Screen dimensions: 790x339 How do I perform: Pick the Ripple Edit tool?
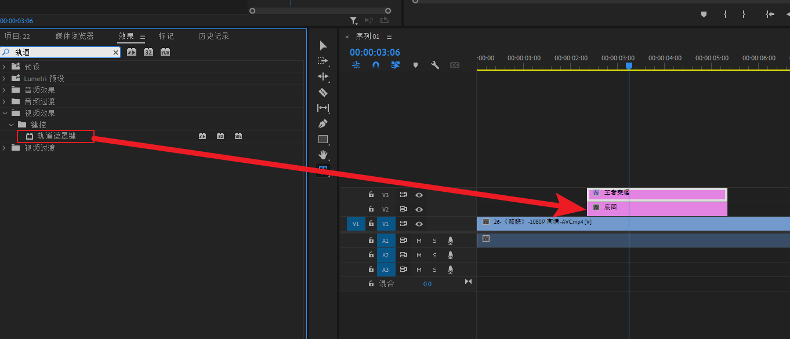click(323, 76)
